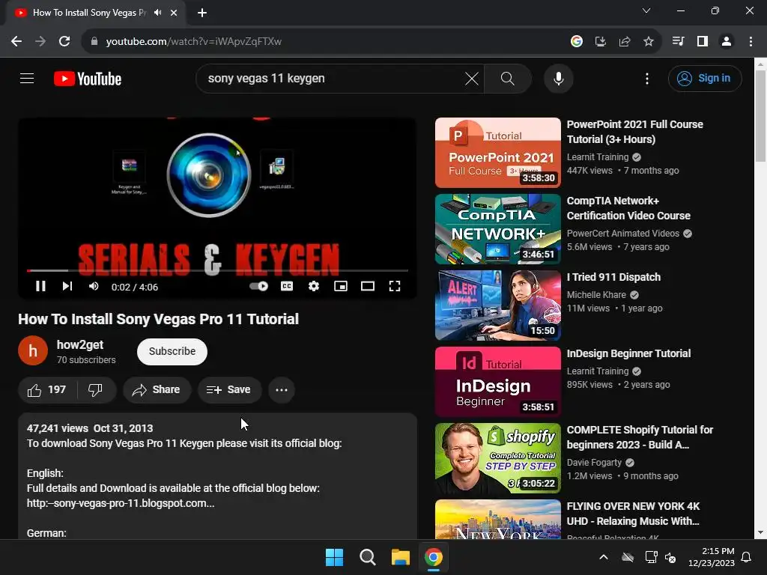
Task: Open tab search dropdown arrow
Action: click(x=646, y=10)
